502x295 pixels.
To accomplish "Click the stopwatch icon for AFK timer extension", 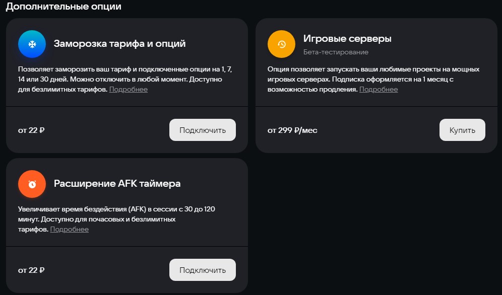I will coord(31,184).
